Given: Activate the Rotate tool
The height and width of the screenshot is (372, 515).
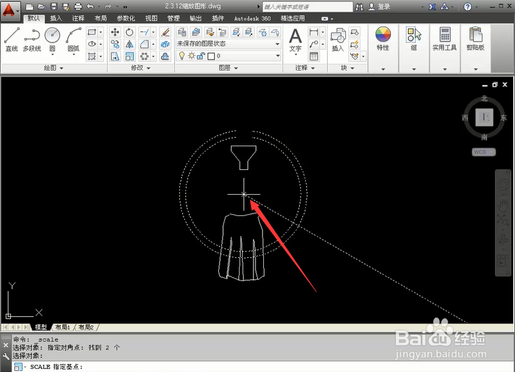Looking at the screenshot, I should (130, 32).
